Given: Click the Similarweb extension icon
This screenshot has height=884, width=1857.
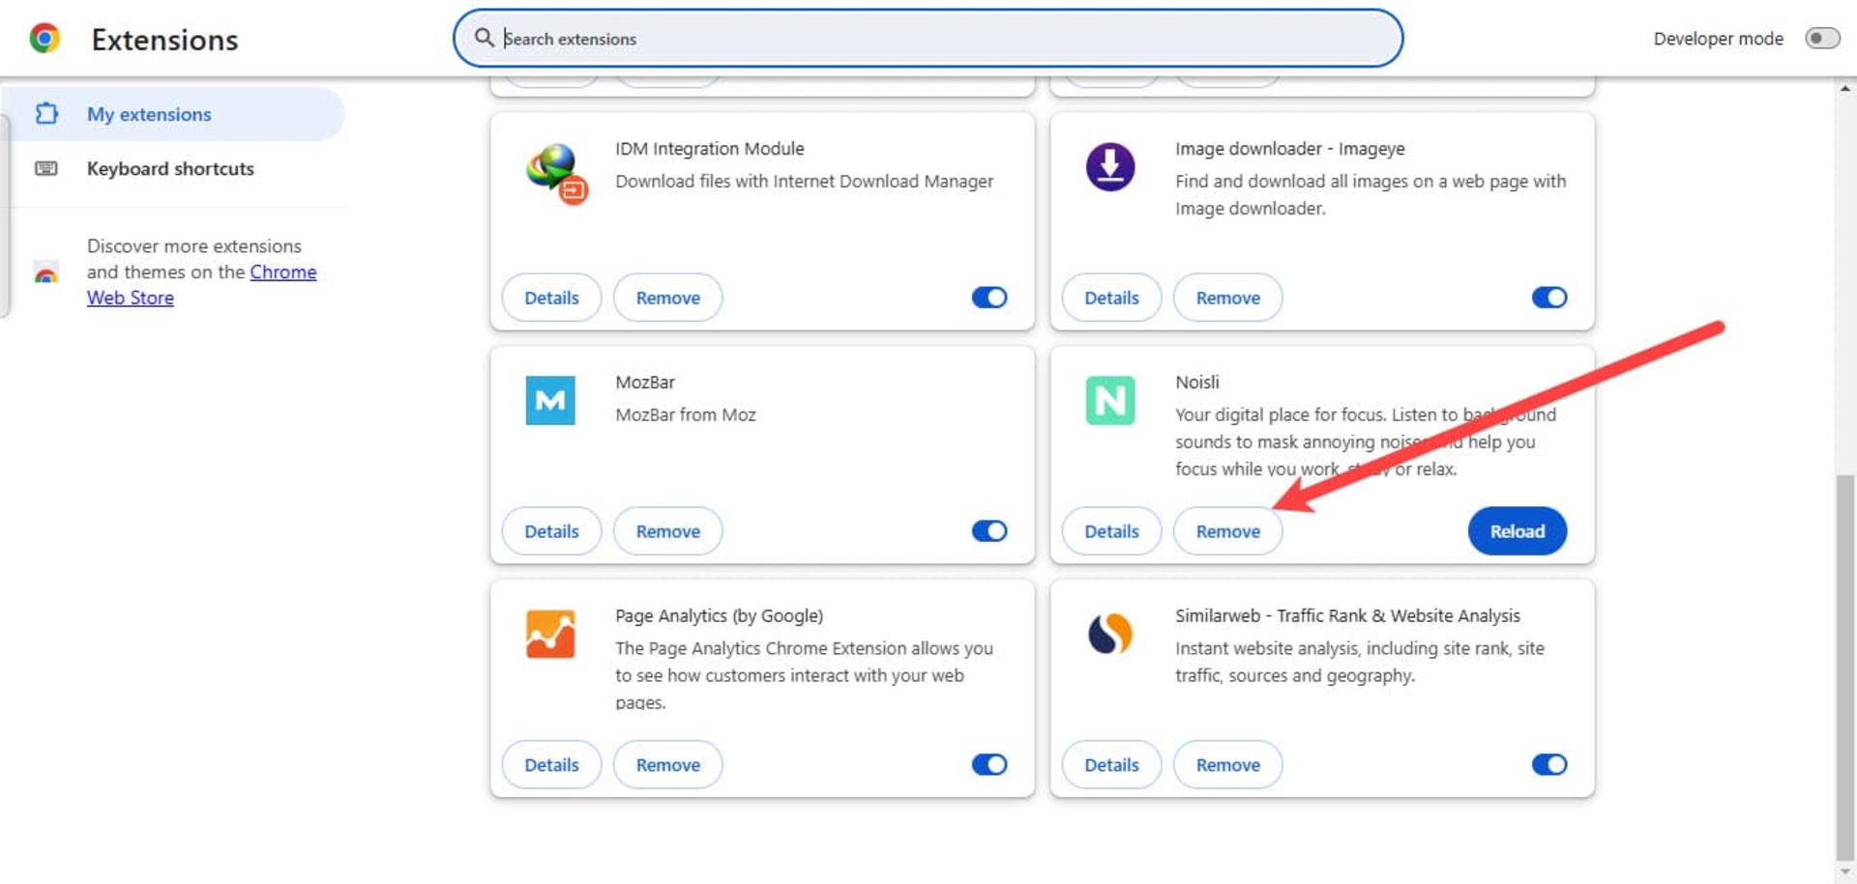Looking at the screenshot, I should [x=1110, y=634].
